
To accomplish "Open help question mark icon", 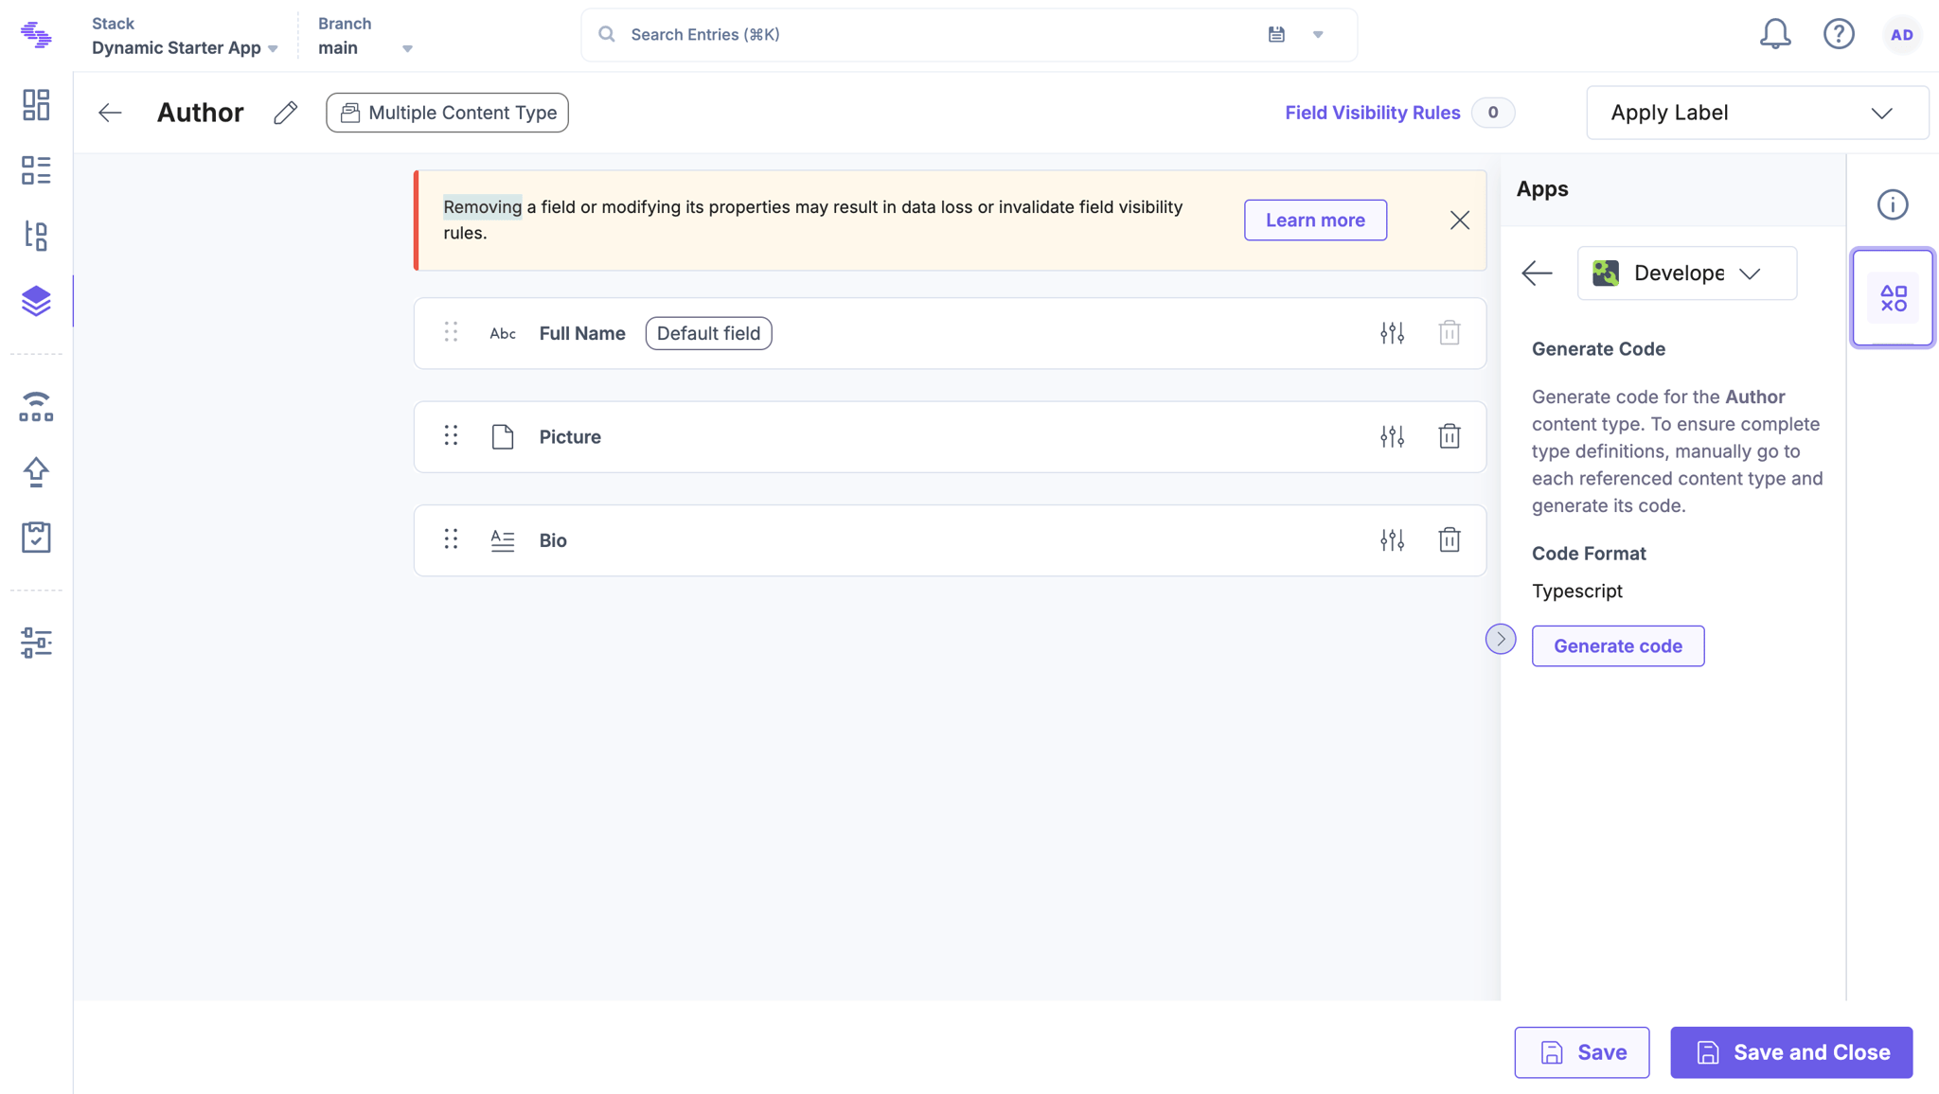I will click(1839, 34).
